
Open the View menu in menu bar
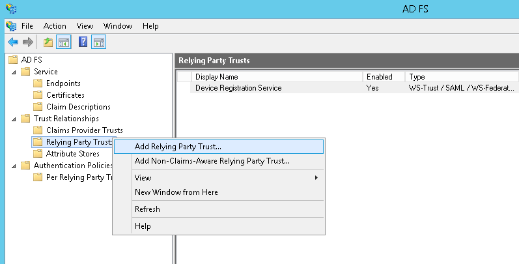click(x=85, y=26)
